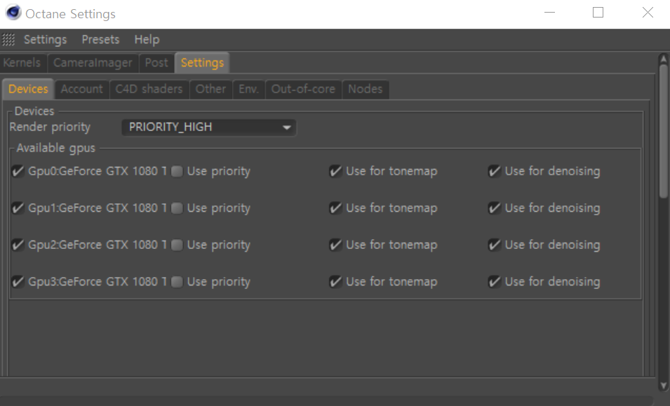Click the grip dots icon beside Settings menu

tap(8, 39)
